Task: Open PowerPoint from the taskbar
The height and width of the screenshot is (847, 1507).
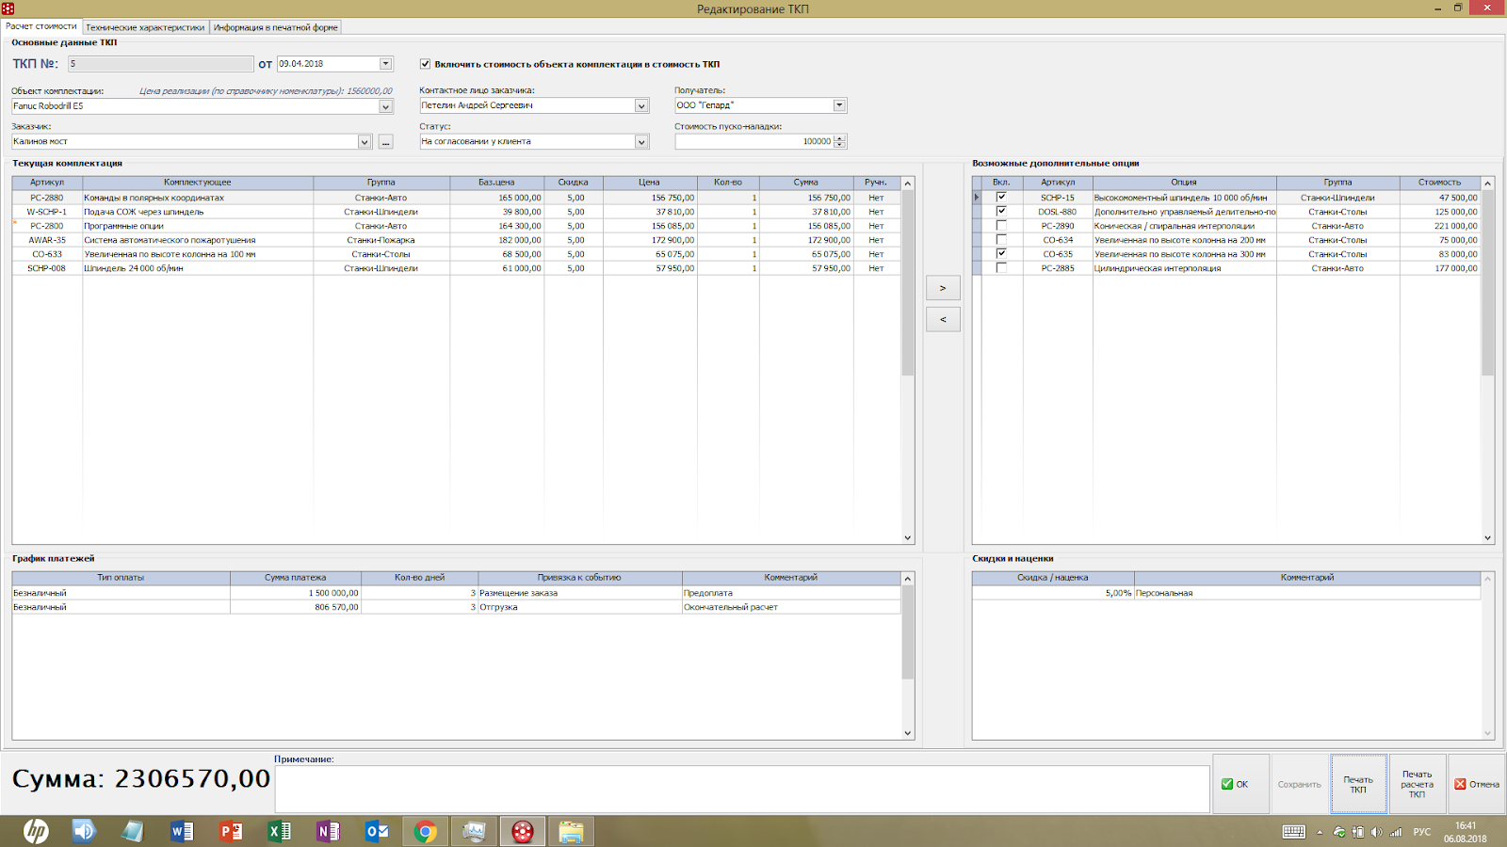Action: coord(231,831)
